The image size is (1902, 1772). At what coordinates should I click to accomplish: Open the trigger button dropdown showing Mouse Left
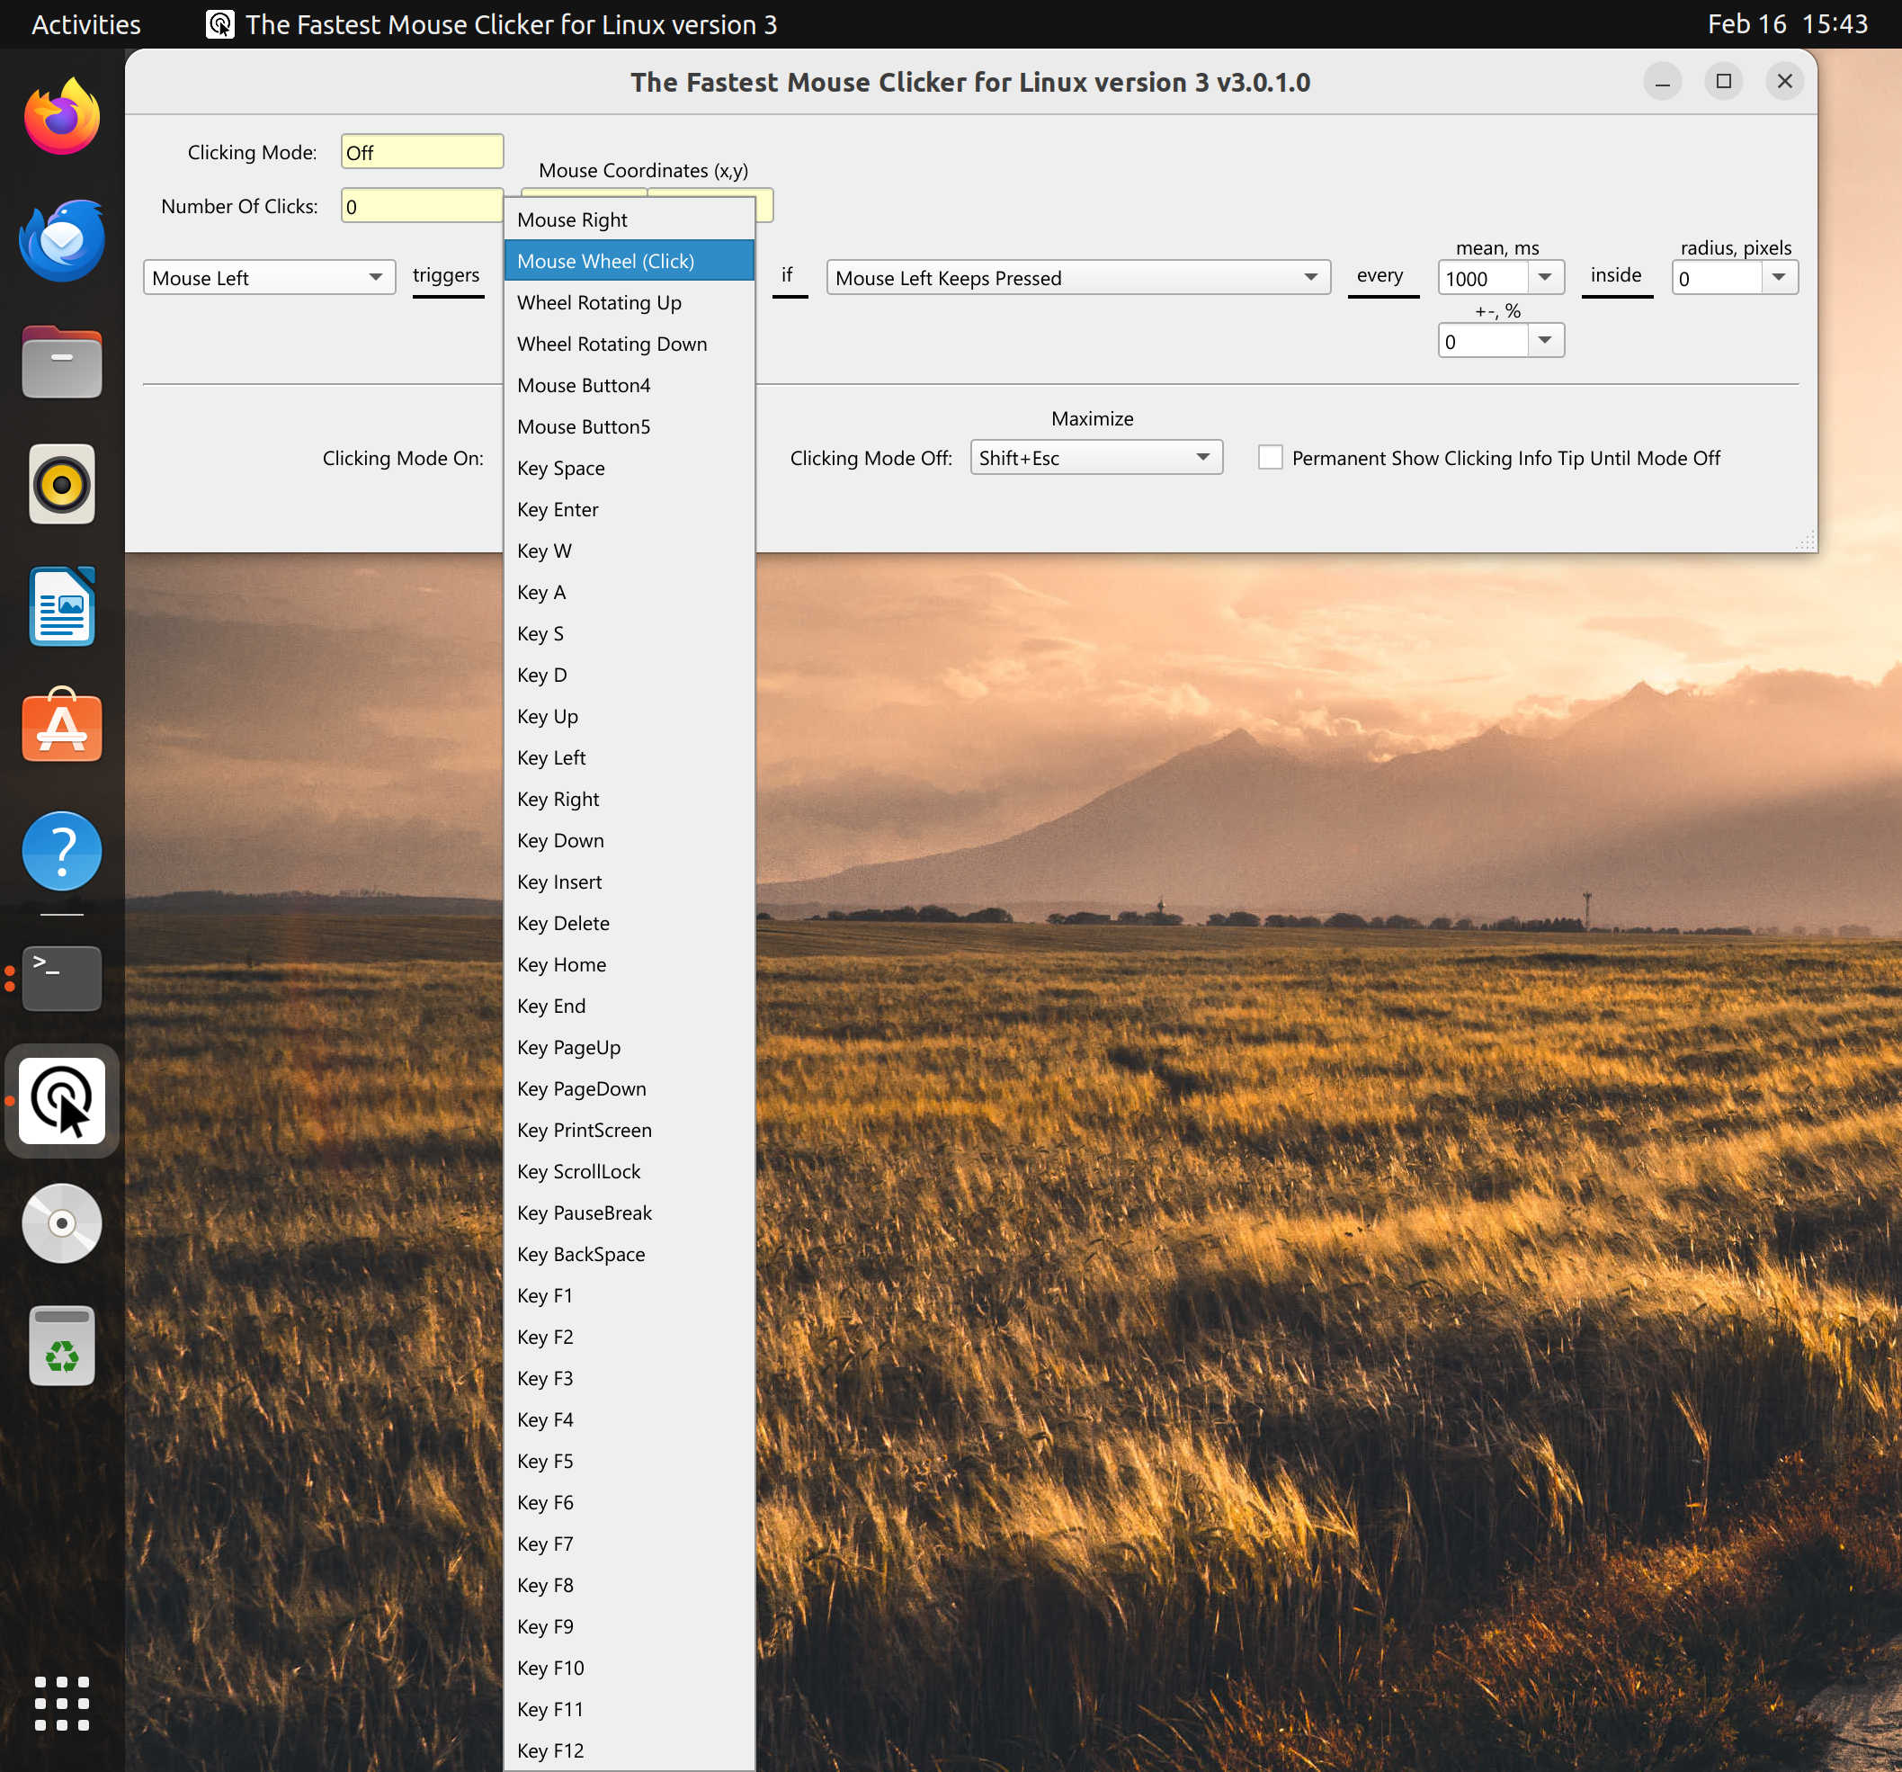pos(268,277)
